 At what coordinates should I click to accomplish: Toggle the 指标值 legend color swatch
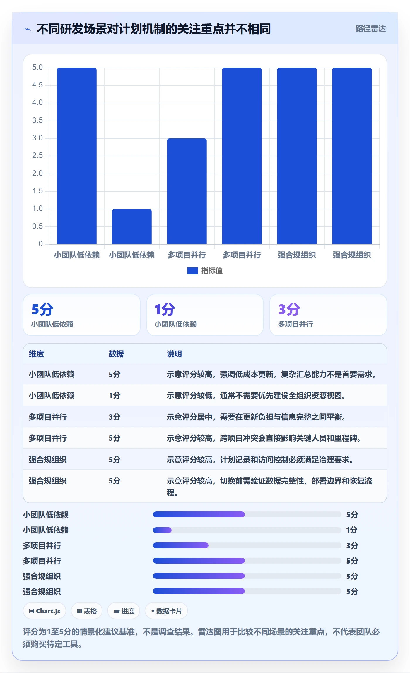click(x=192, y=271)
